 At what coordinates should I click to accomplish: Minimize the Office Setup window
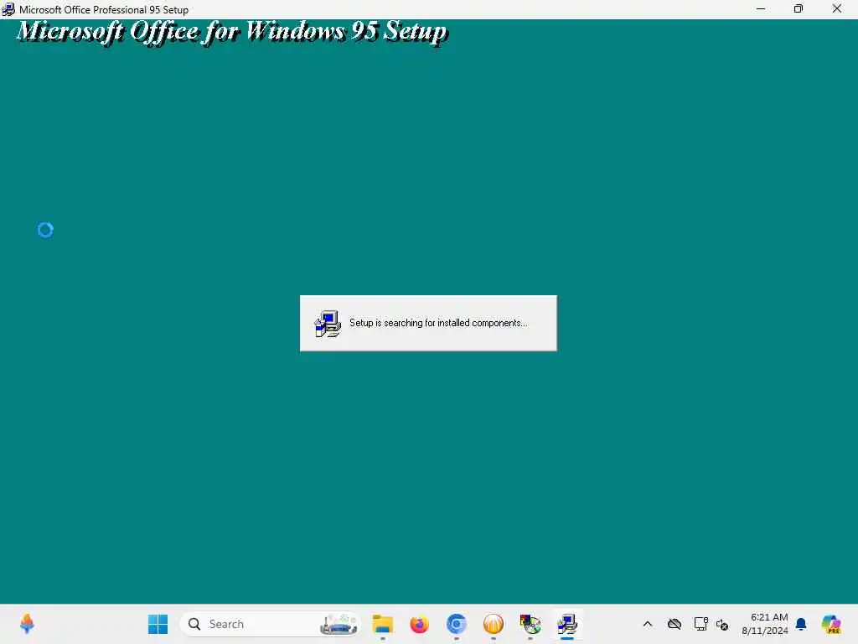coord(761,8)
